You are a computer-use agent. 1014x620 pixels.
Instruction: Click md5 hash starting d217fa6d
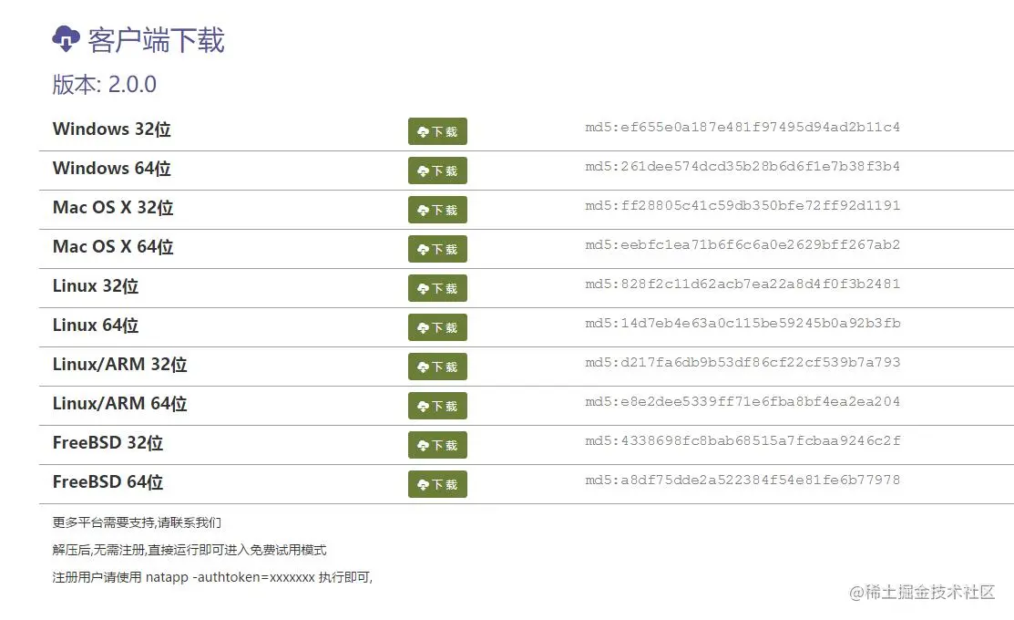pos(743,362)
